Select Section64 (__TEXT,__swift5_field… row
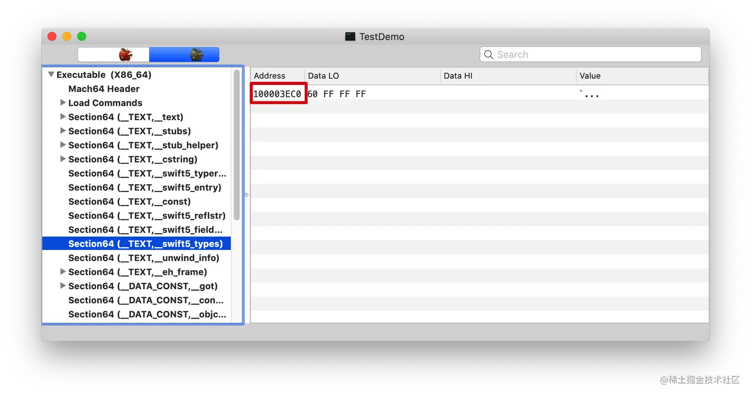 tap(137, 230)
